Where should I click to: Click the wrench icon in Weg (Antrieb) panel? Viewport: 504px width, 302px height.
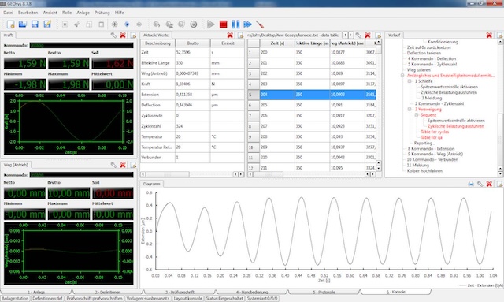point(113,165)
